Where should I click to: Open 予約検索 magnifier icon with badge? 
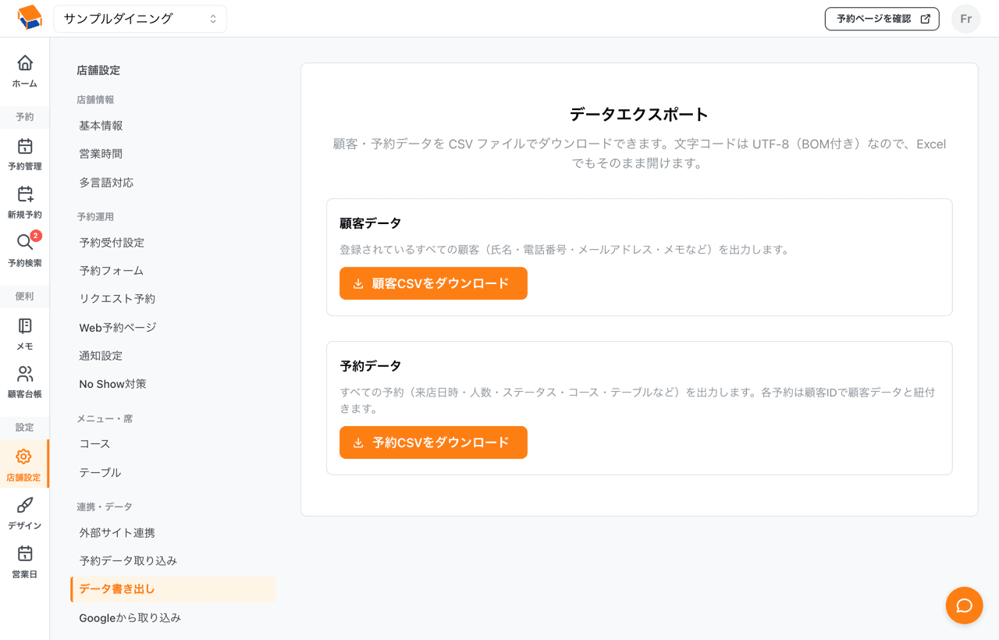tap(25, 243)
